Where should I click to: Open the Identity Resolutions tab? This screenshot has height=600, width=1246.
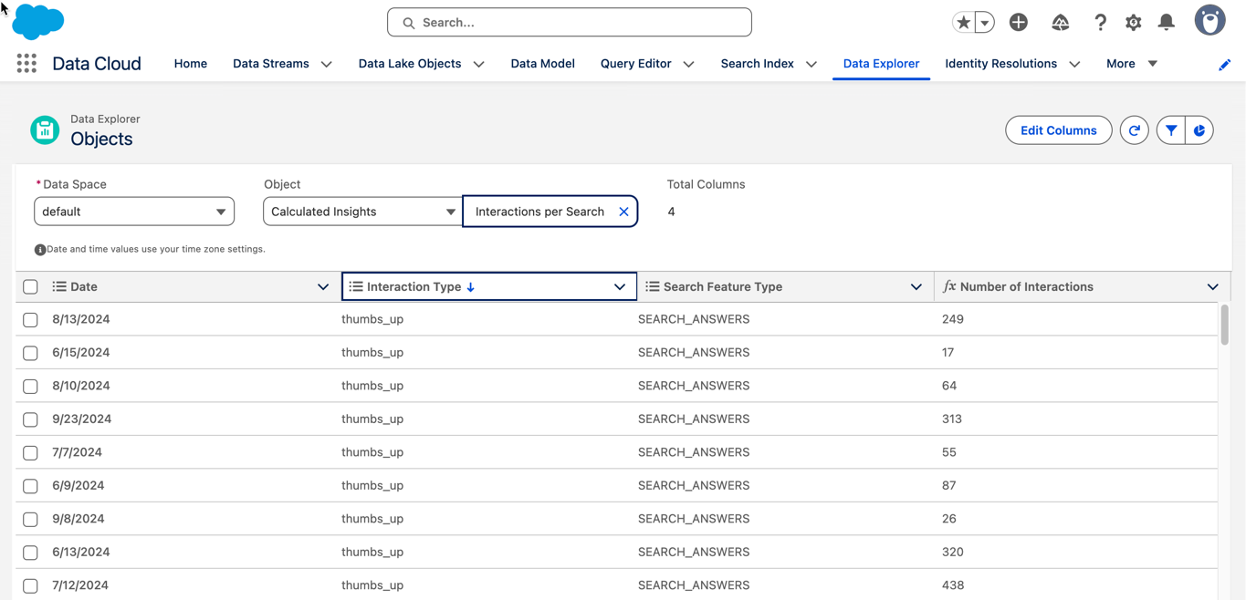pos(1001,64)
